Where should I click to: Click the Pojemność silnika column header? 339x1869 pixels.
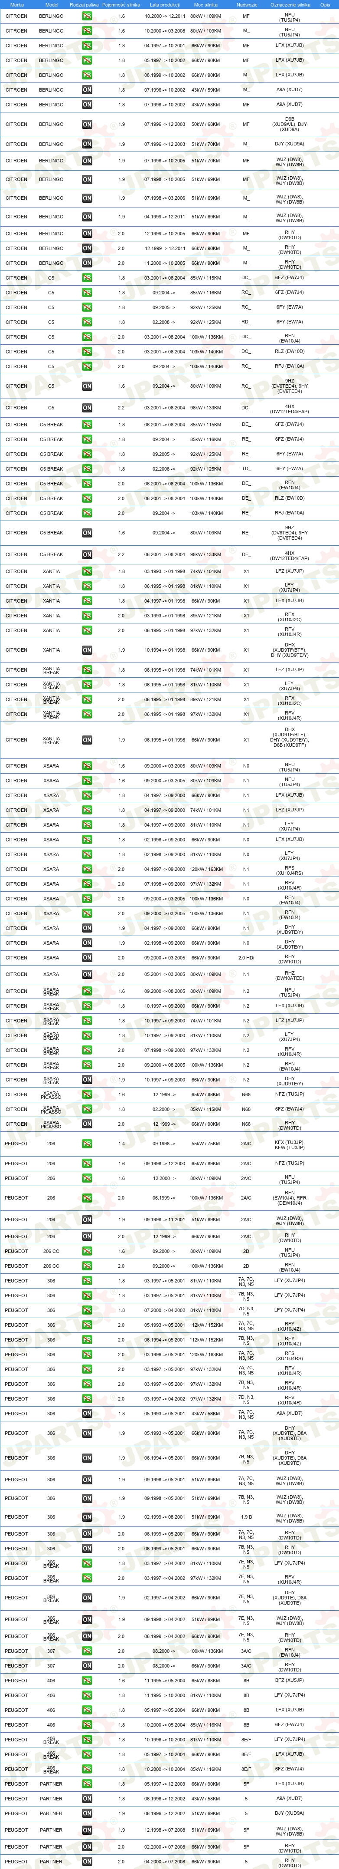point(121,4)
